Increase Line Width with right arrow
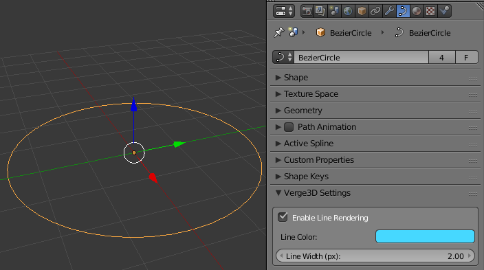 (470, 256)
